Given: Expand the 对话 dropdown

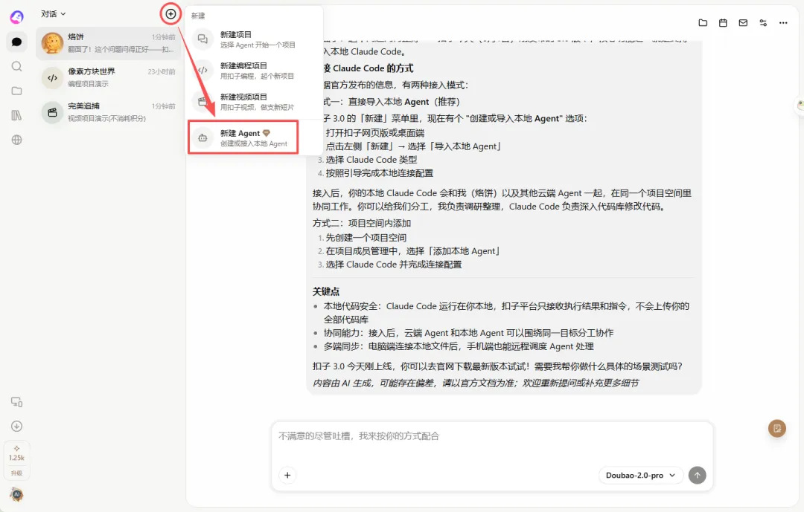Looking at the screenshot, I should click(54, 14).
